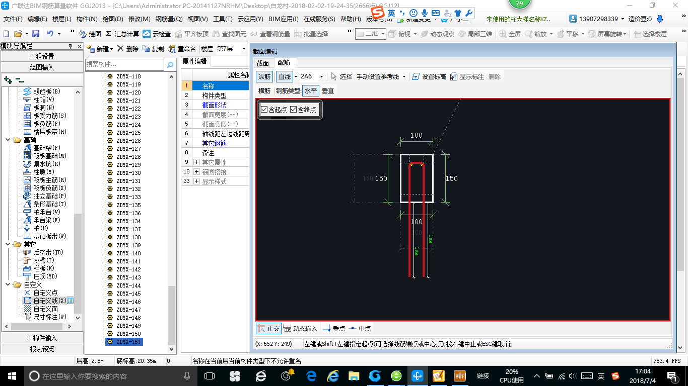Viewport: 688px width, 386px height.
Task: Click the 单构件输入 panel button
Action: coord(42,338)
